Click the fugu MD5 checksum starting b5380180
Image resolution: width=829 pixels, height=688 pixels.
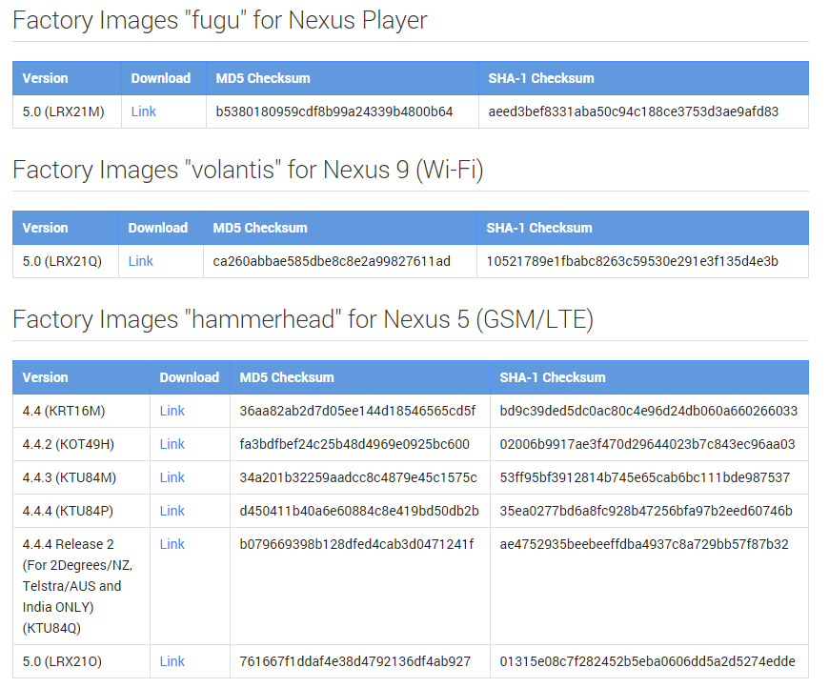pyautogui.click(x=334, y=111)
